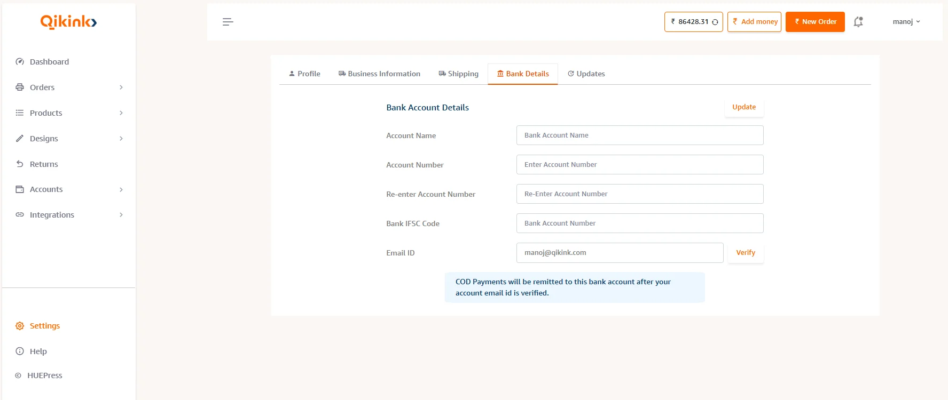The width and height of the screenshot is (948, 400).
Task: Open notifications bell icon
Action: point(858,22)
